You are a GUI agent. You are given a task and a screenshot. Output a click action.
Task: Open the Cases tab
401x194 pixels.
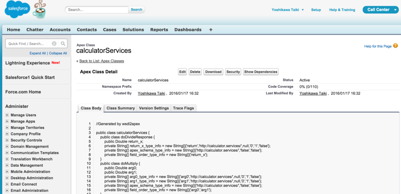coord(110,30)
